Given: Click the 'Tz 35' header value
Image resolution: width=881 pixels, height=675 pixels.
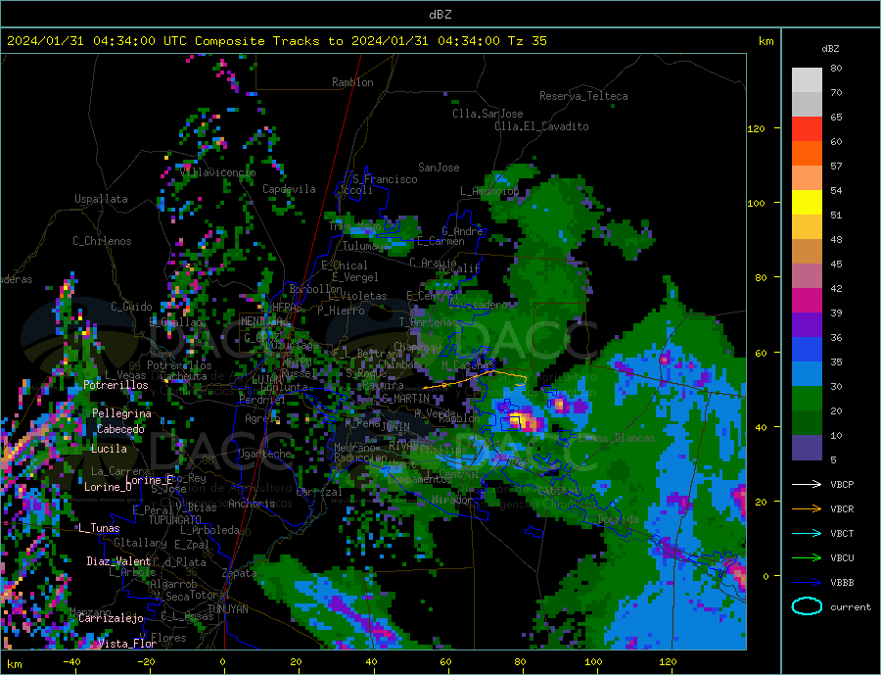Looking at the screenshot, I should 527,41.
